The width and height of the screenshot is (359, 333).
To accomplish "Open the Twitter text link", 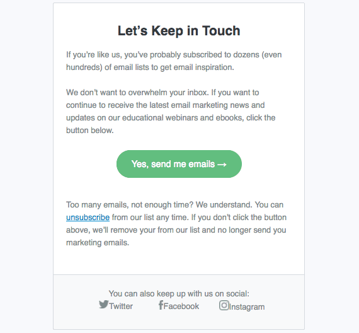I will pyautogui.click(x=121, y=306).
